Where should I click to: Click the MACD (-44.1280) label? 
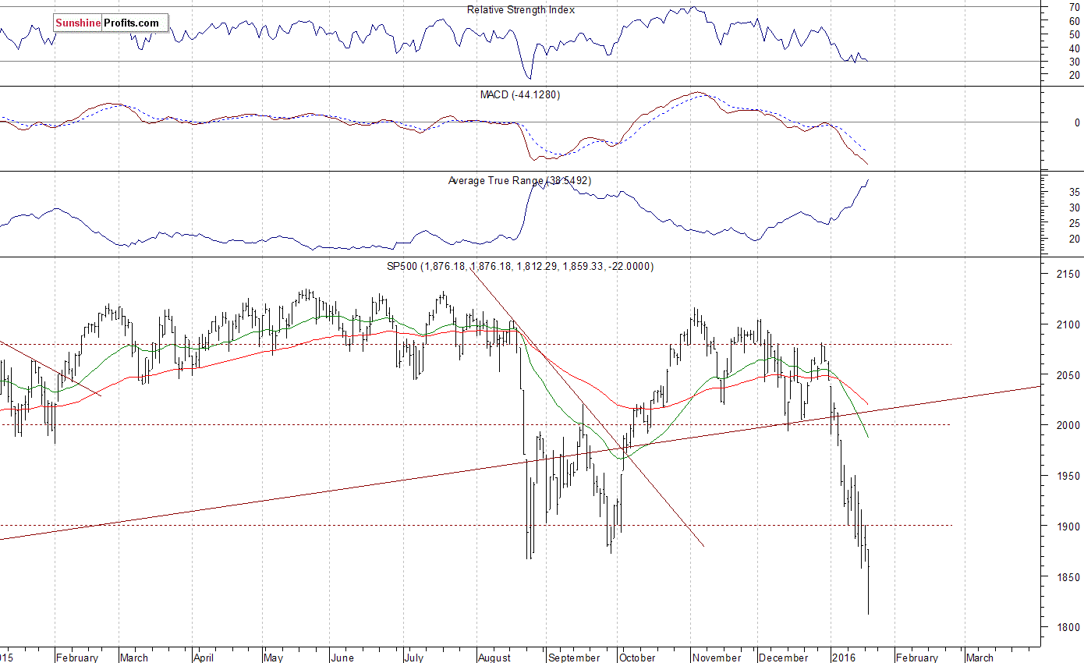519,94
